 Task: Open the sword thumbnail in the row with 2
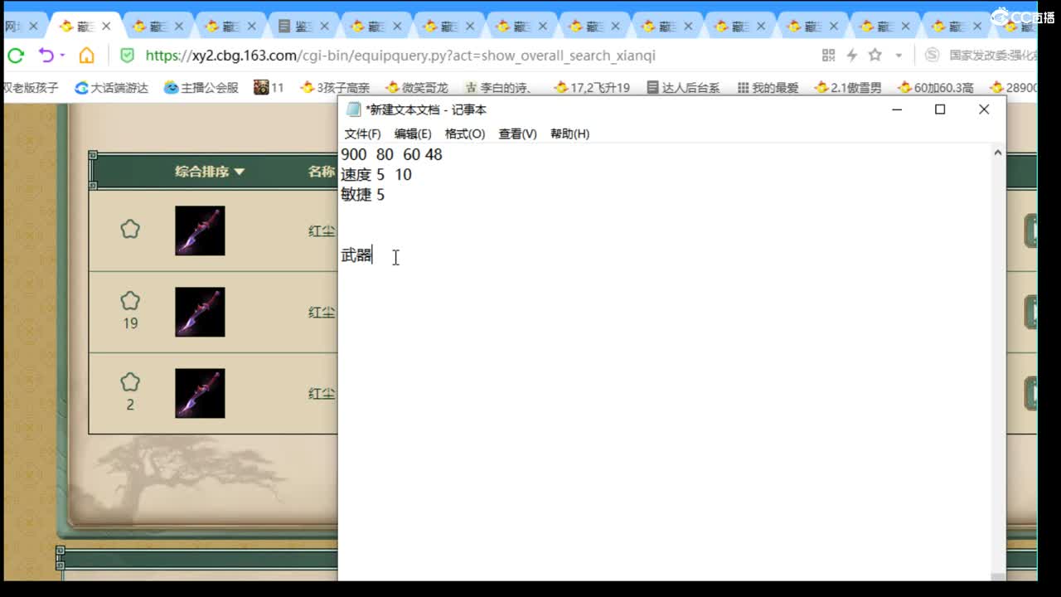(200, 393)
